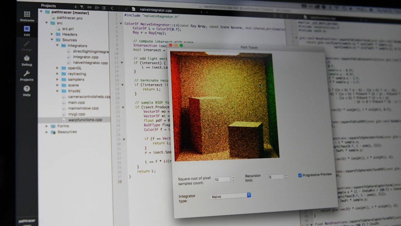Switch to Edit mode
The image size is (401, 226).
click(x=27, y=30)
